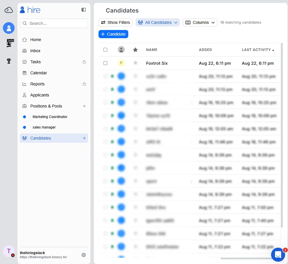Image resolution: width=288 pixels, height=264 pixels.
Task: Open the chat widget bubble
Action: tap(278, 254)
